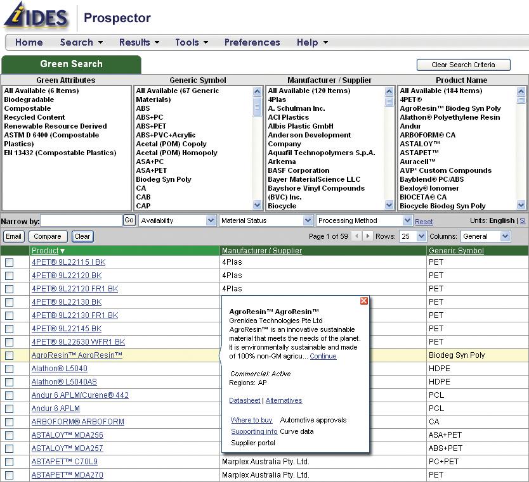
Task: Open the Processing Method dropdown
Action: (x=364, y=220)
